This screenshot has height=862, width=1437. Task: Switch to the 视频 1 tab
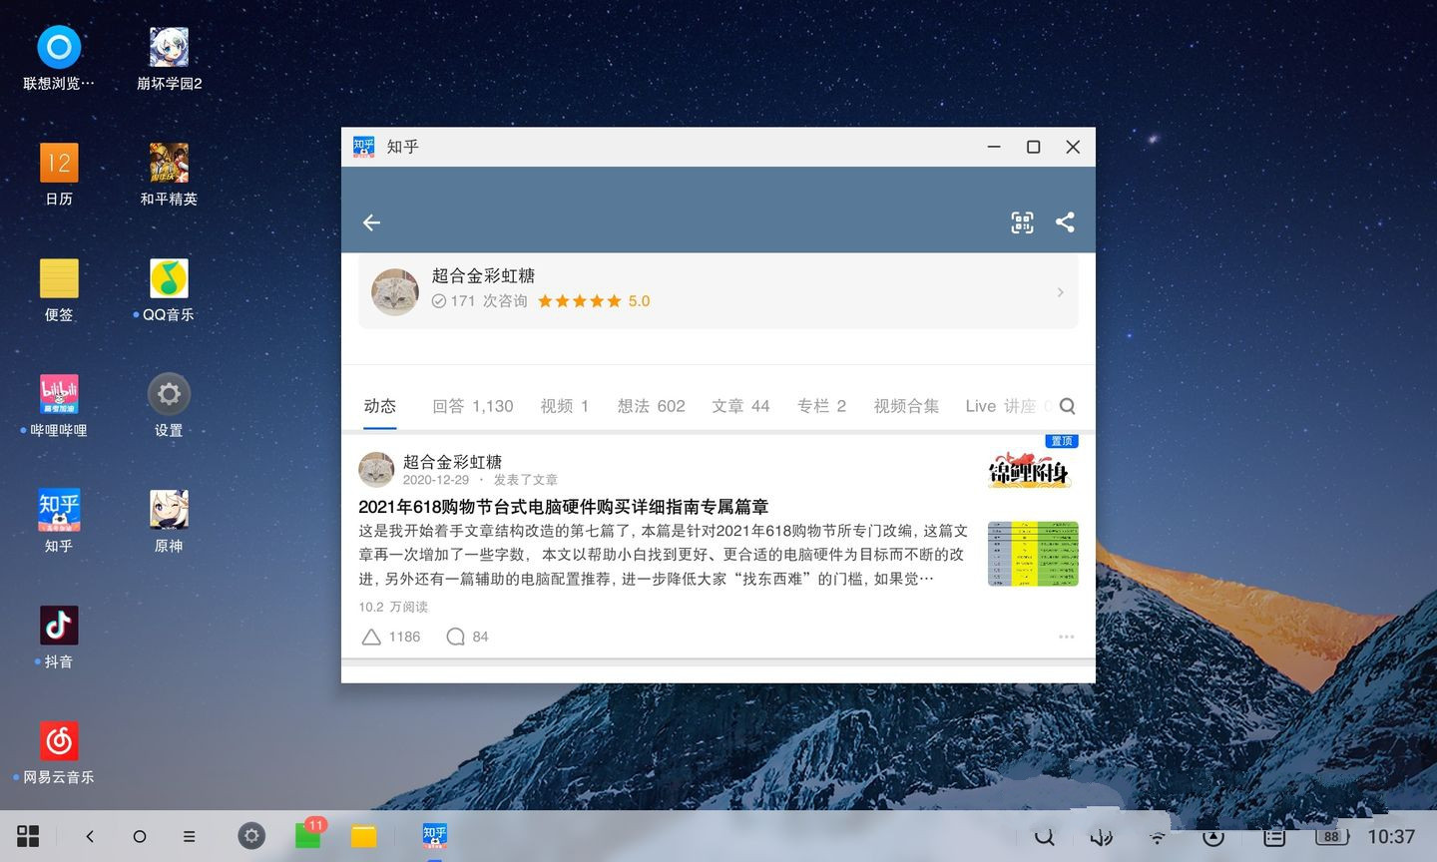[x=565, y=406]
